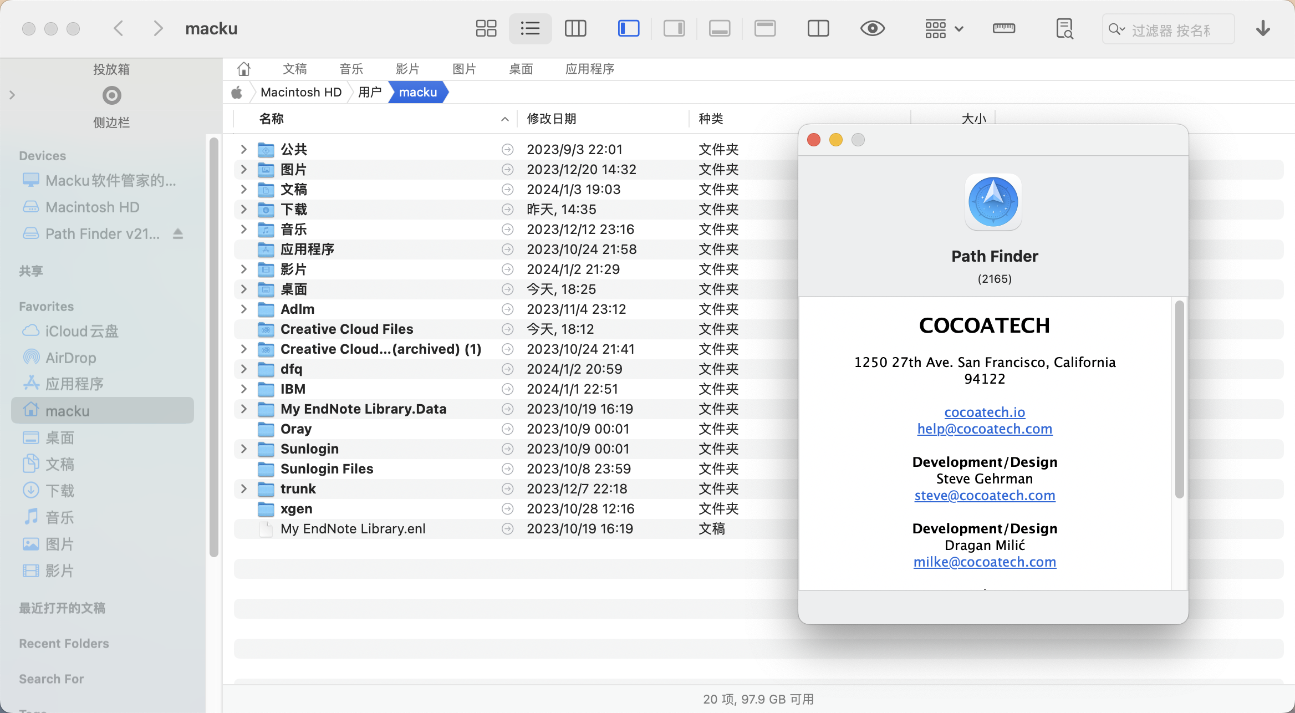Click the Apple icon in path bar

[237, 92]
